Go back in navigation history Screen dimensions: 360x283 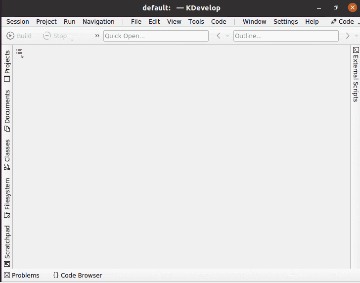coord(219,36)
